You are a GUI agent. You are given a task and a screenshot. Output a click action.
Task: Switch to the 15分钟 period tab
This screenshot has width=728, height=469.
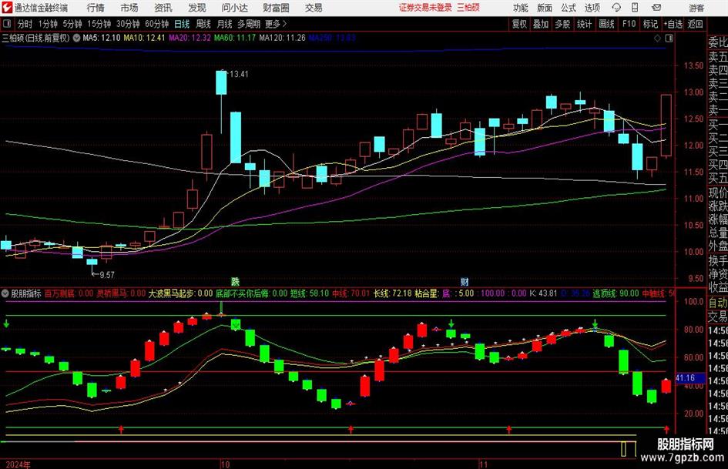[x=99, y=24]
